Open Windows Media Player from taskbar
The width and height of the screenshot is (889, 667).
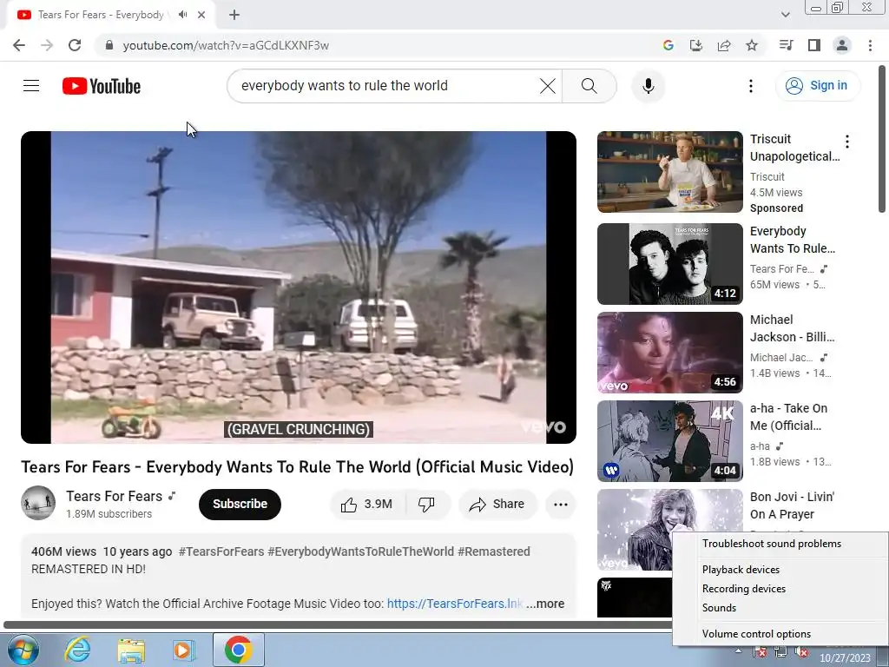184,650
